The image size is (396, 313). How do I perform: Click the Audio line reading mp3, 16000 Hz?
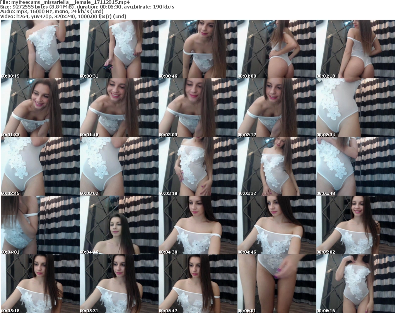pyautogui.click(x=52, y=12)
